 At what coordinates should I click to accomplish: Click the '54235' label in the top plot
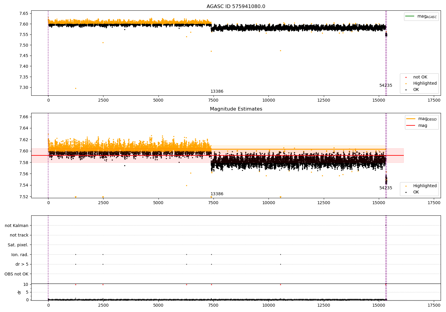pyautogui.click(x=386, y=86)
